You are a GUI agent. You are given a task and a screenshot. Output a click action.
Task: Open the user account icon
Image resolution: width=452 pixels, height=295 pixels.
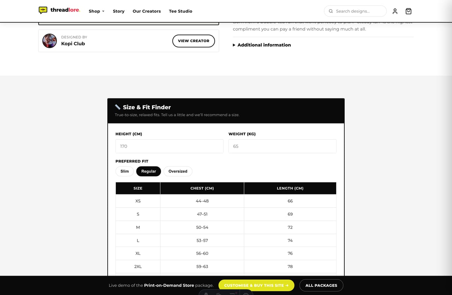click(x=395, y=11)
